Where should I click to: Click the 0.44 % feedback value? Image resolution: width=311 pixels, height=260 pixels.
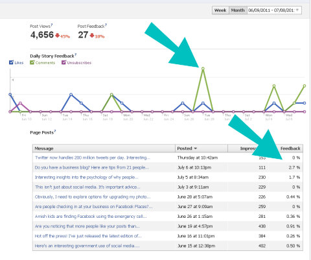click(x=293, y=197)
